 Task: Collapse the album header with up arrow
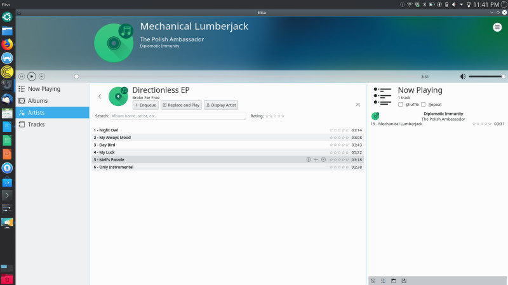[x=358, y=105]
